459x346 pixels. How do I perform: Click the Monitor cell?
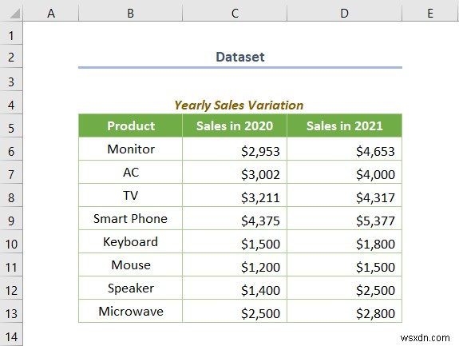tap(131, 149)
